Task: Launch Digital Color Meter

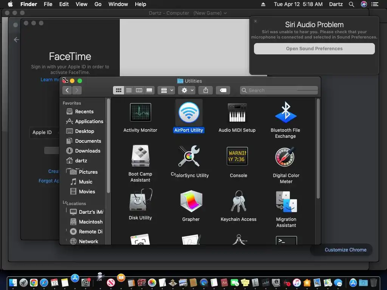Action: pyautogui.click(x=286, y=157)
